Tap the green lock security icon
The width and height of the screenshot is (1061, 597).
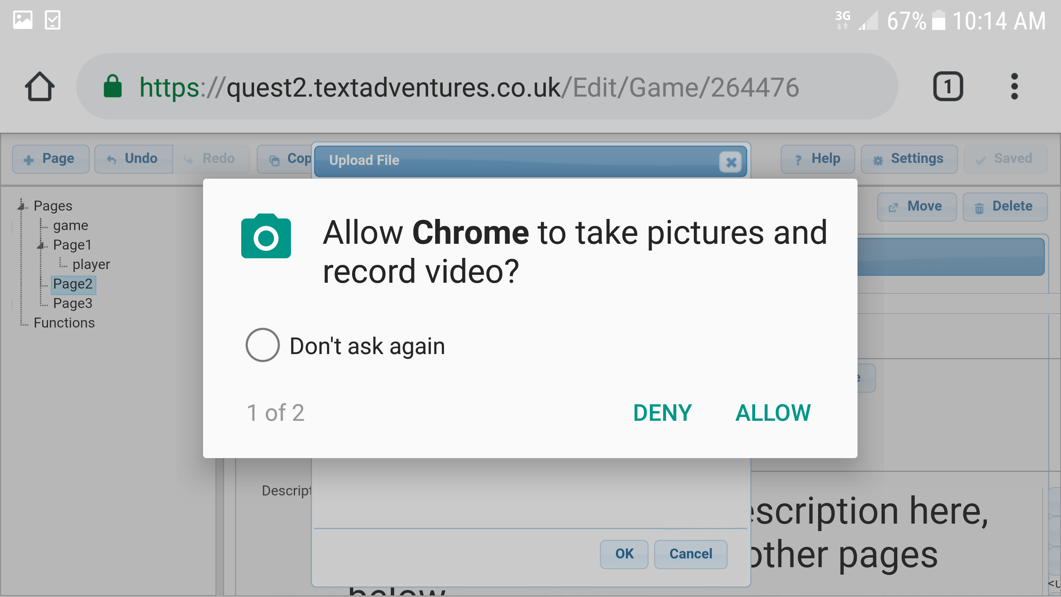112,86
